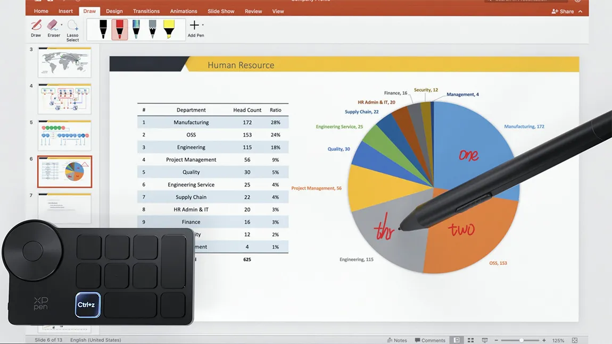
Task: Switch to the Animations tab
Action: (183, 11)
